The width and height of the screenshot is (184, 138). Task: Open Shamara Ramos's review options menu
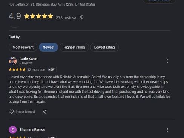pos(167,130)
